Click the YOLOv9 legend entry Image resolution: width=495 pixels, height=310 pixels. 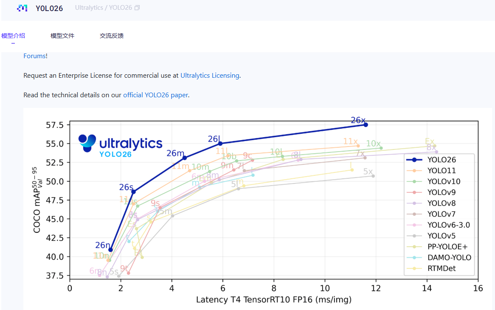(x=431, y=192)
